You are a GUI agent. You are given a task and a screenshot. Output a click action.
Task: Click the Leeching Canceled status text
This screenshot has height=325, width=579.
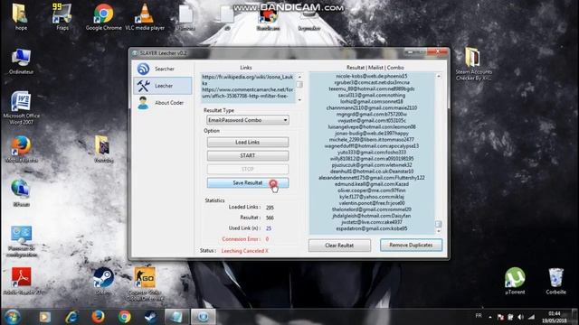point(244,251)
